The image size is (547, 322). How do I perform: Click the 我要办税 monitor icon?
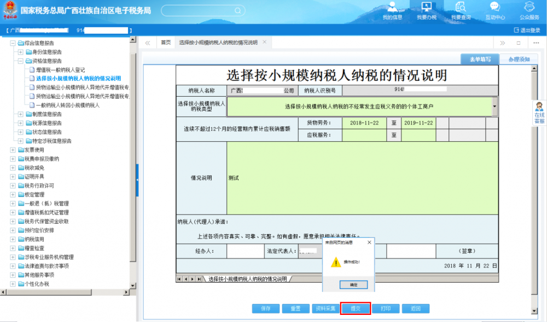(427, 7)
